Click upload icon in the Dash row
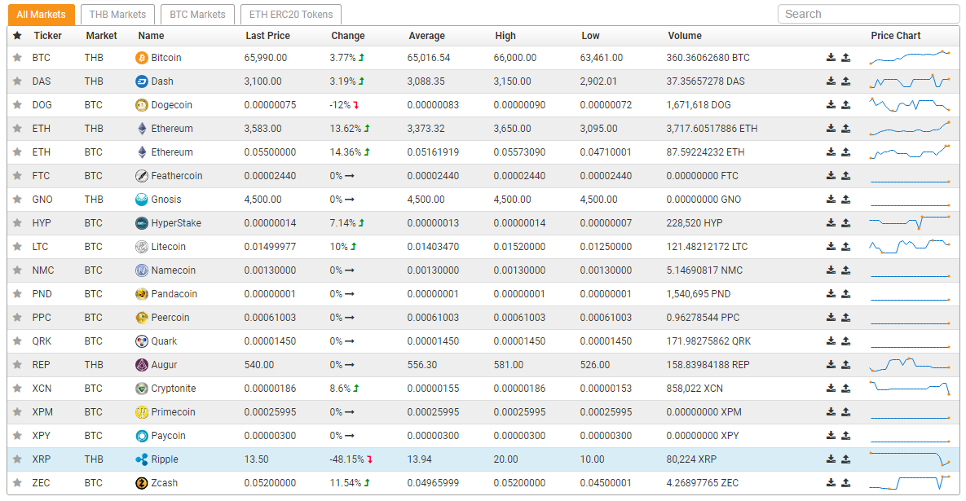This screenshot has width=966, height=501. [845, 81]
